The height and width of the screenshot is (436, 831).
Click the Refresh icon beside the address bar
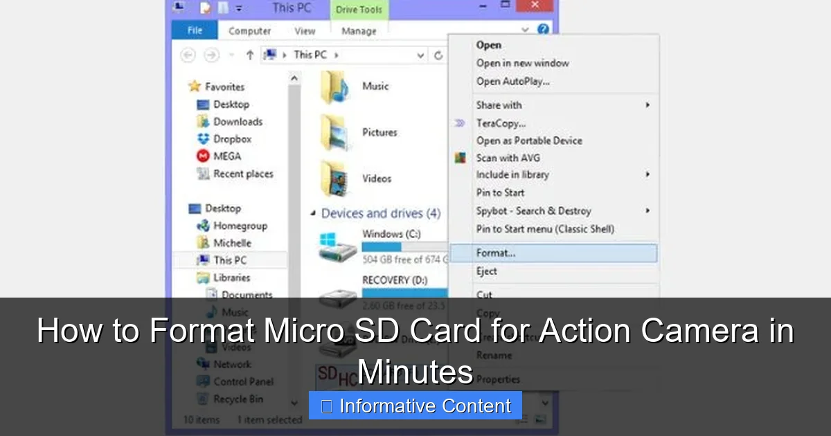[438, 55]
